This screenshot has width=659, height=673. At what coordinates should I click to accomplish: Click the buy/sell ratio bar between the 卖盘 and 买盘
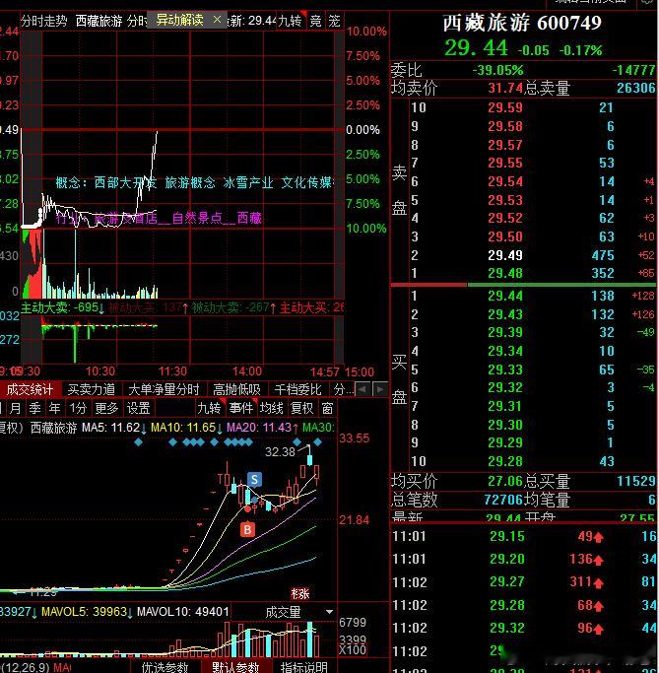[x=523, y=285]
